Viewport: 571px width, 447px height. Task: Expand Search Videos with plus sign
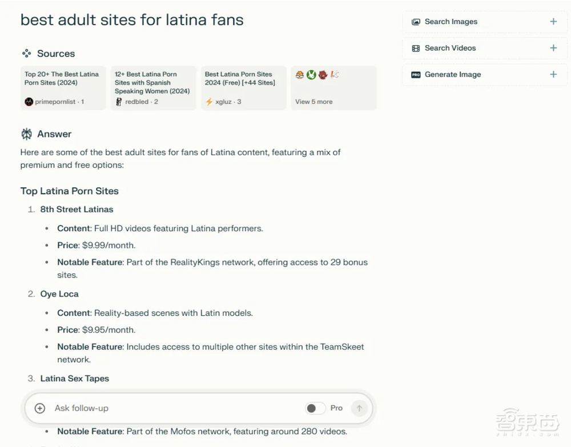click(x=553, y=48)
